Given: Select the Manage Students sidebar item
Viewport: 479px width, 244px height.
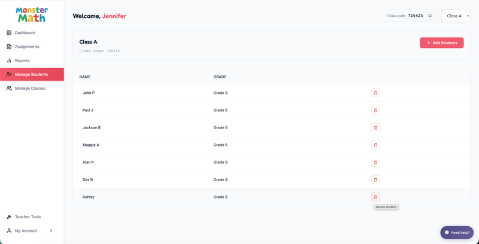Looking at the screenshot, I should (32, 74).
